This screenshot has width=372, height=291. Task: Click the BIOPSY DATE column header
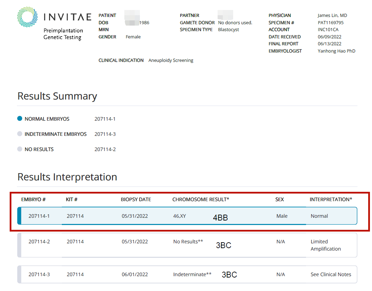[136, 199]
